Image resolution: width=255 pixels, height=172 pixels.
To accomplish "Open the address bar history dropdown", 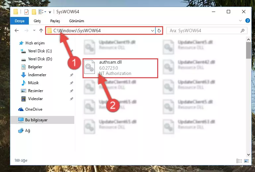I will tap(153, 30).
